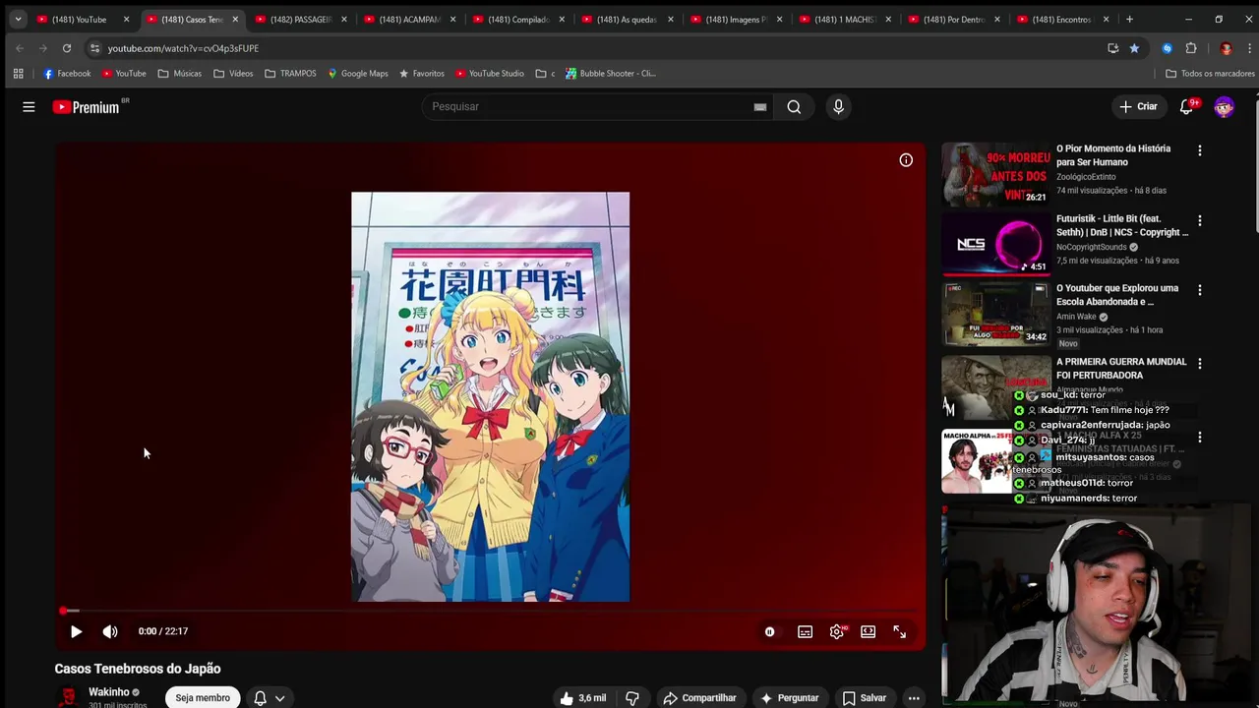This screenshot has height=708, width=1259.
Task: Open 'O Youtuber que Explorou uma Escola Abandonada' title
Action: pos(1117,295)
